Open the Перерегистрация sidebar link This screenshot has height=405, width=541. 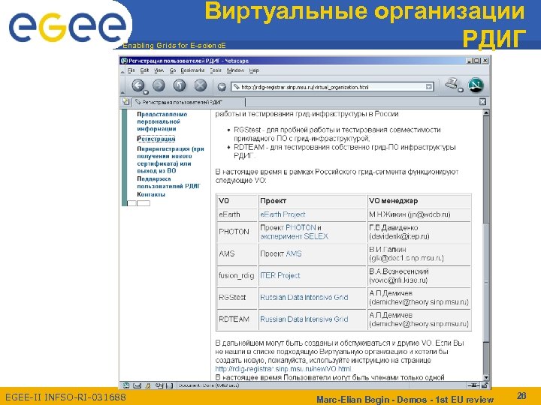171,160
